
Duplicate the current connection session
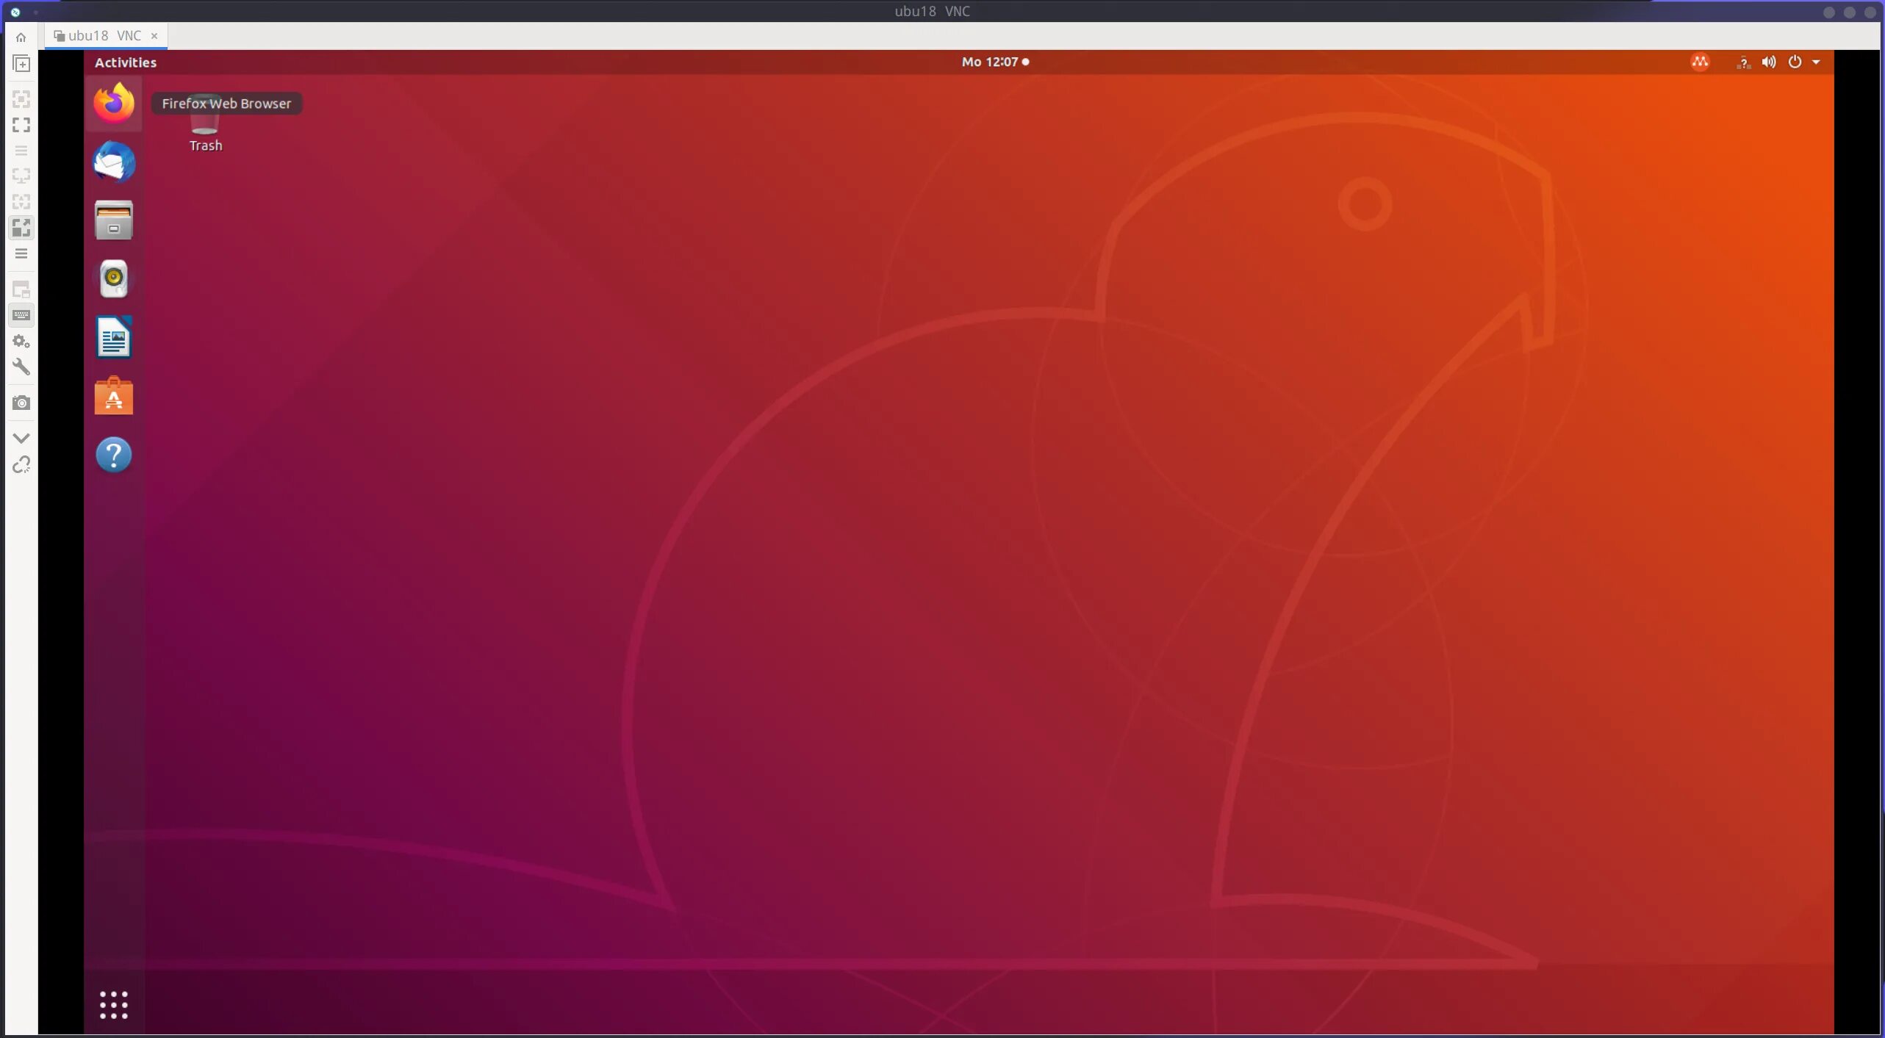pos(21,65)
